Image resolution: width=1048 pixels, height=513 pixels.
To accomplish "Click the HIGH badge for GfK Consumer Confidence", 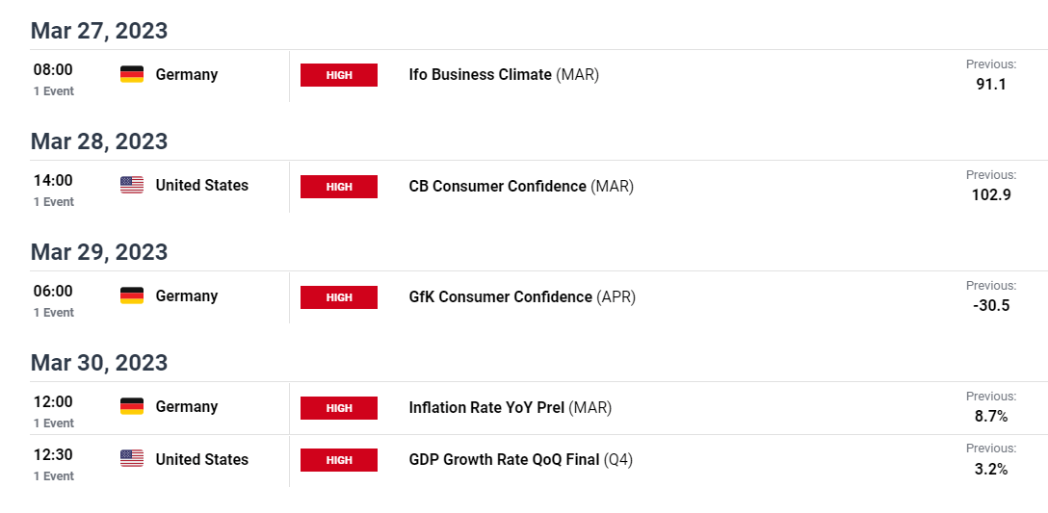I will 339,297.
